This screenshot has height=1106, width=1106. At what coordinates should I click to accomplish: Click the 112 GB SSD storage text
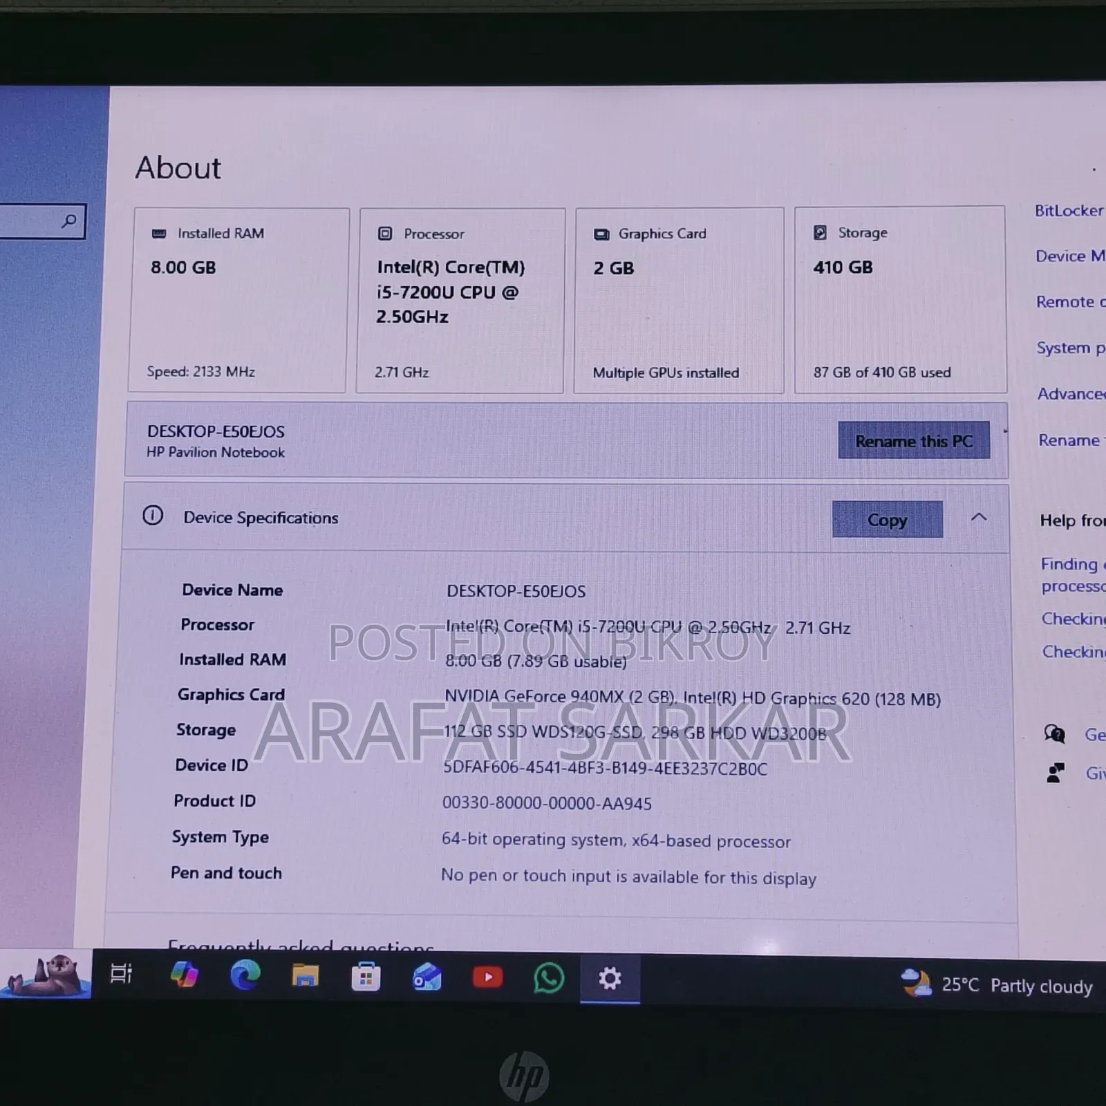[x=635, y=733]
